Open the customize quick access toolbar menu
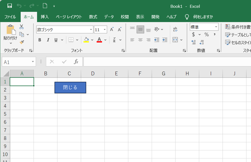 click(54, 6)
